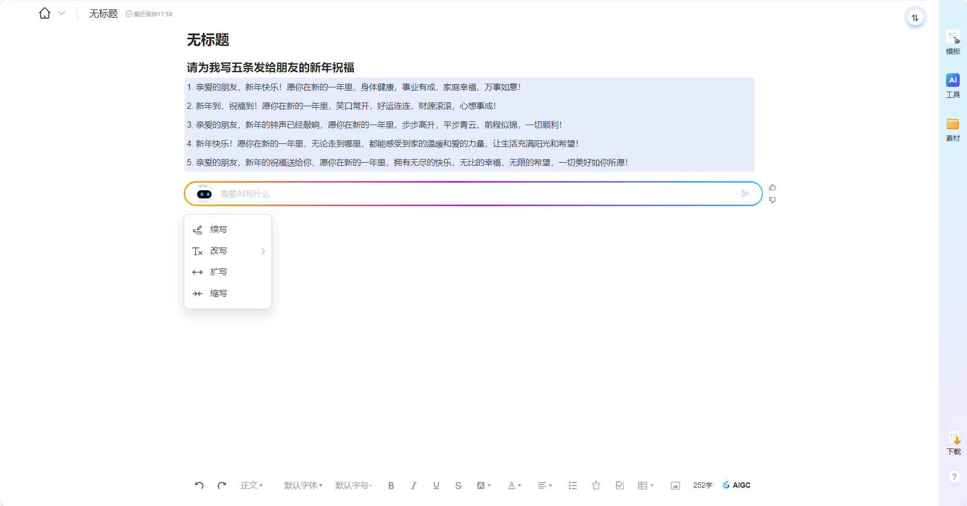Toggle bold formatting

391,486
